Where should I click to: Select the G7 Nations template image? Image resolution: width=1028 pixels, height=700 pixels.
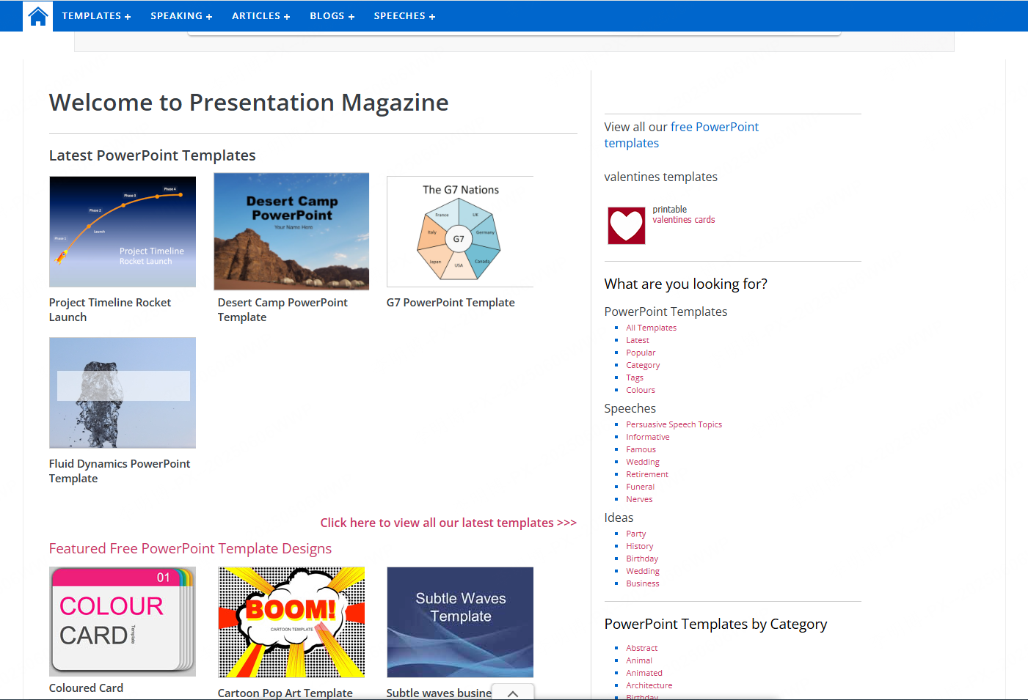tap(459, 231)
